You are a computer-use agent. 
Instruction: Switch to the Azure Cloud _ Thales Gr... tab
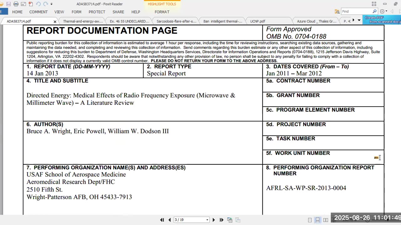316,21
